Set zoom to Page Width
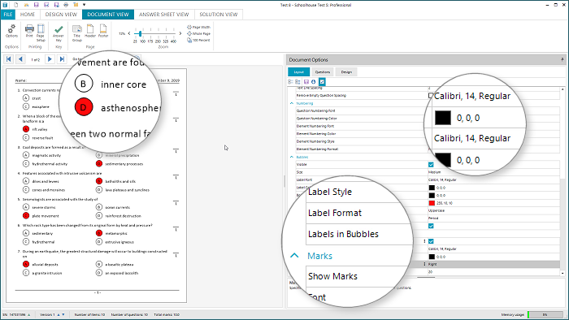This screenshot has height=320, width=569. 199,27
